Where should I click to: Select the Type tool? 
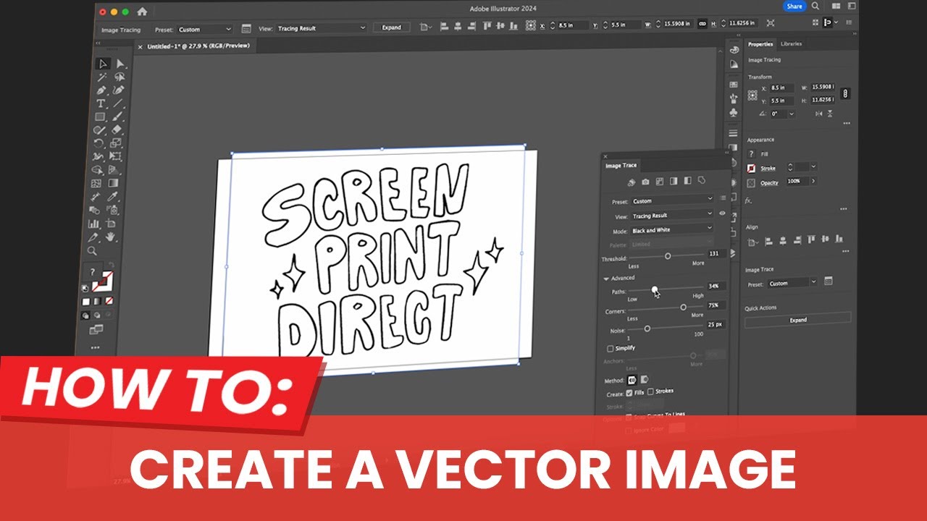coord(101,103)
